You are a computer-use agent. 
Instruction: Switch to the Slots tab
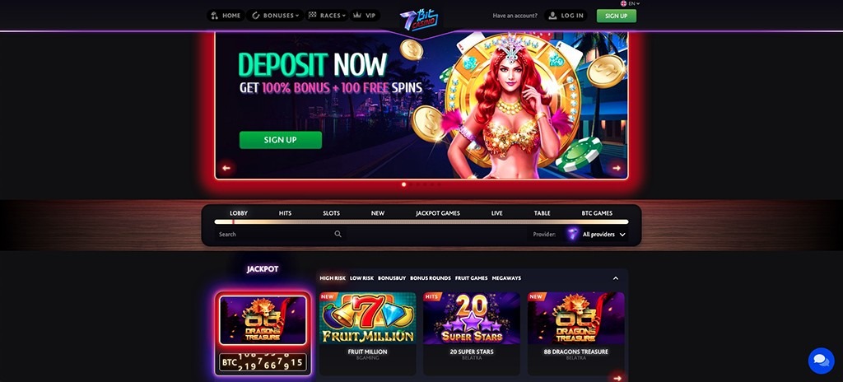[331, 213]
